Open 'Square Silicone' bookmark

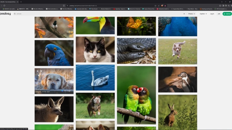pos(149,9)
